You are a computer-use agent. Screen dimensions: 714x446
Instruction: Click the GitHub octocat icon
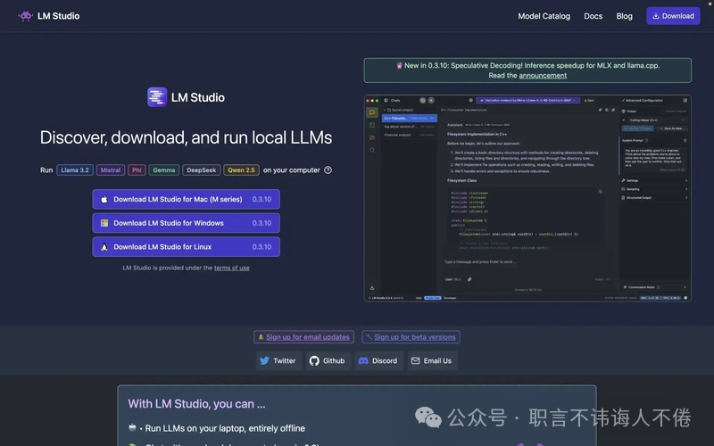[x=314, y=360]
